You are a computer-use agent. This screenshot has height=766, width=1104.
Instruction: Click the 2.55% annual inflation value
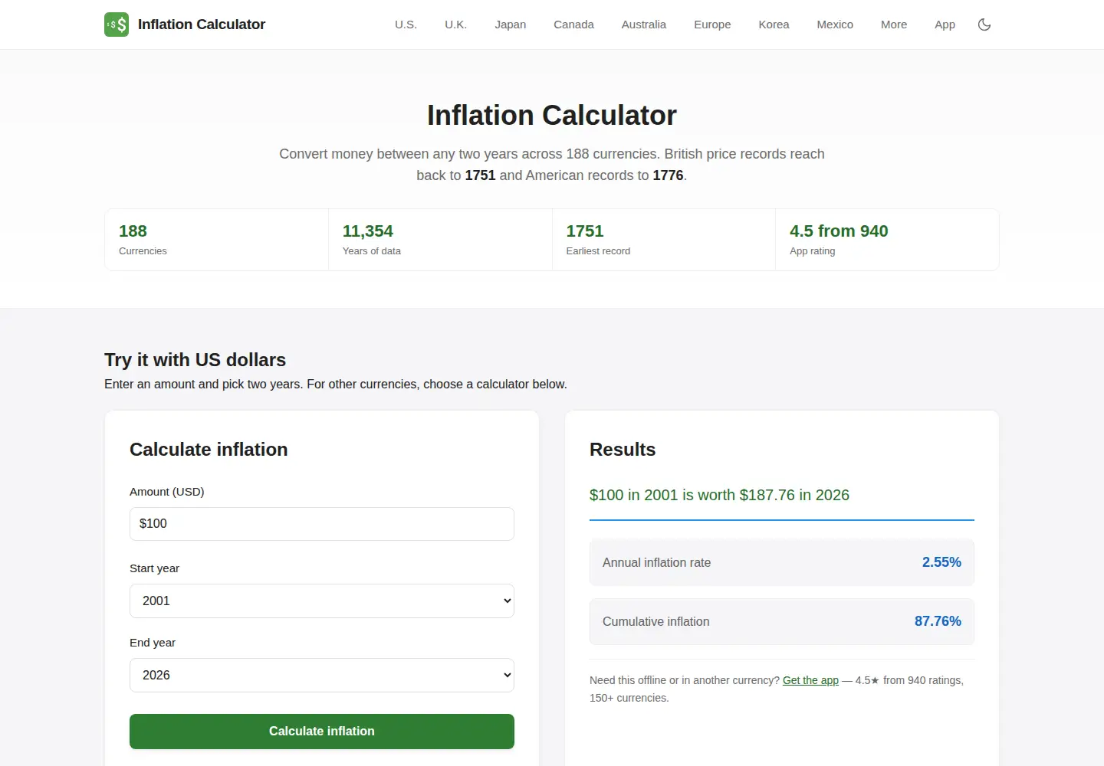(941, 562)
